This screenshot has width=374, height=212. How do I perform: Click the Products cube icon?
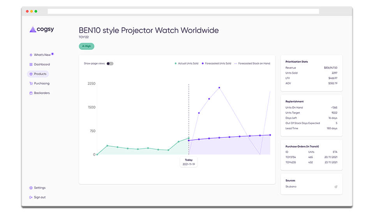[31, 74]
